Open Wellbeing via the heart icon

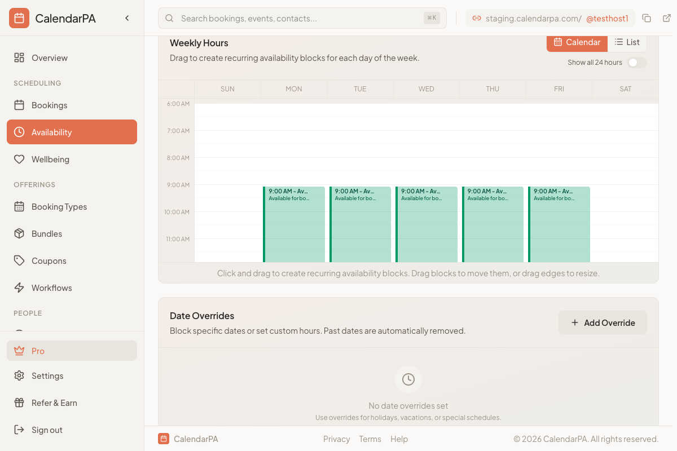(x=19, y=159)
